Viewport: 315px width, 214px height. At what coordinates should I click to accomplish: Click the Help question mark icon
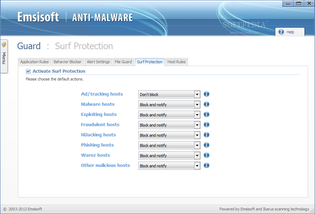click(x=281, y=32)
